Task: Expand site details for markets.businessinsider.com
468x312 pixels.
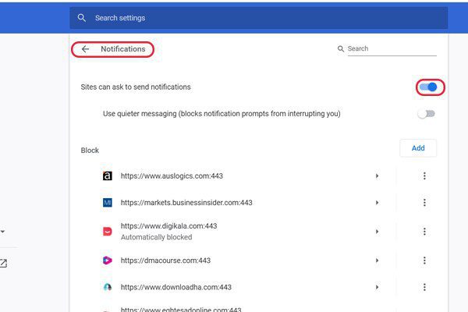Action: [378, 203]
